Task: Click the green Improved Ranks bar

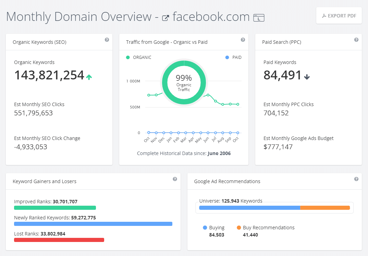Action: click(55, 208)
